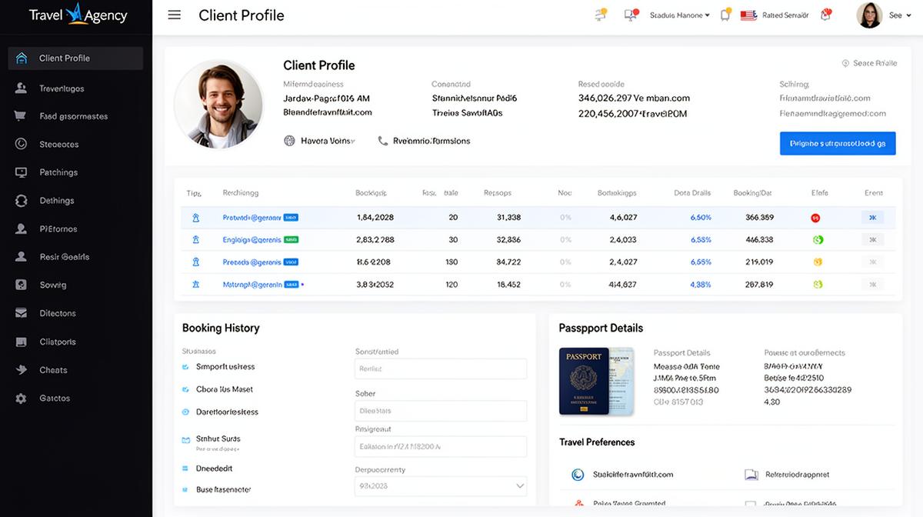Open the Staduis Hanone dropdown in the header
Image resolution: width=923 pixels, height=517 pixels.
coord(680,15)
